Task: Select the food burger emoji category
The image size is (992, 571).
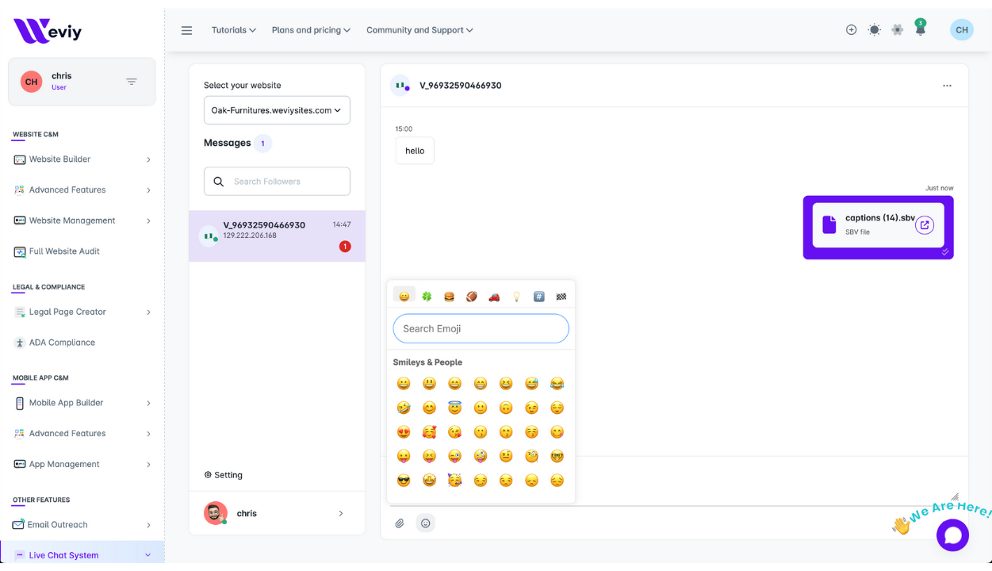Action: (x=449, y=297)
